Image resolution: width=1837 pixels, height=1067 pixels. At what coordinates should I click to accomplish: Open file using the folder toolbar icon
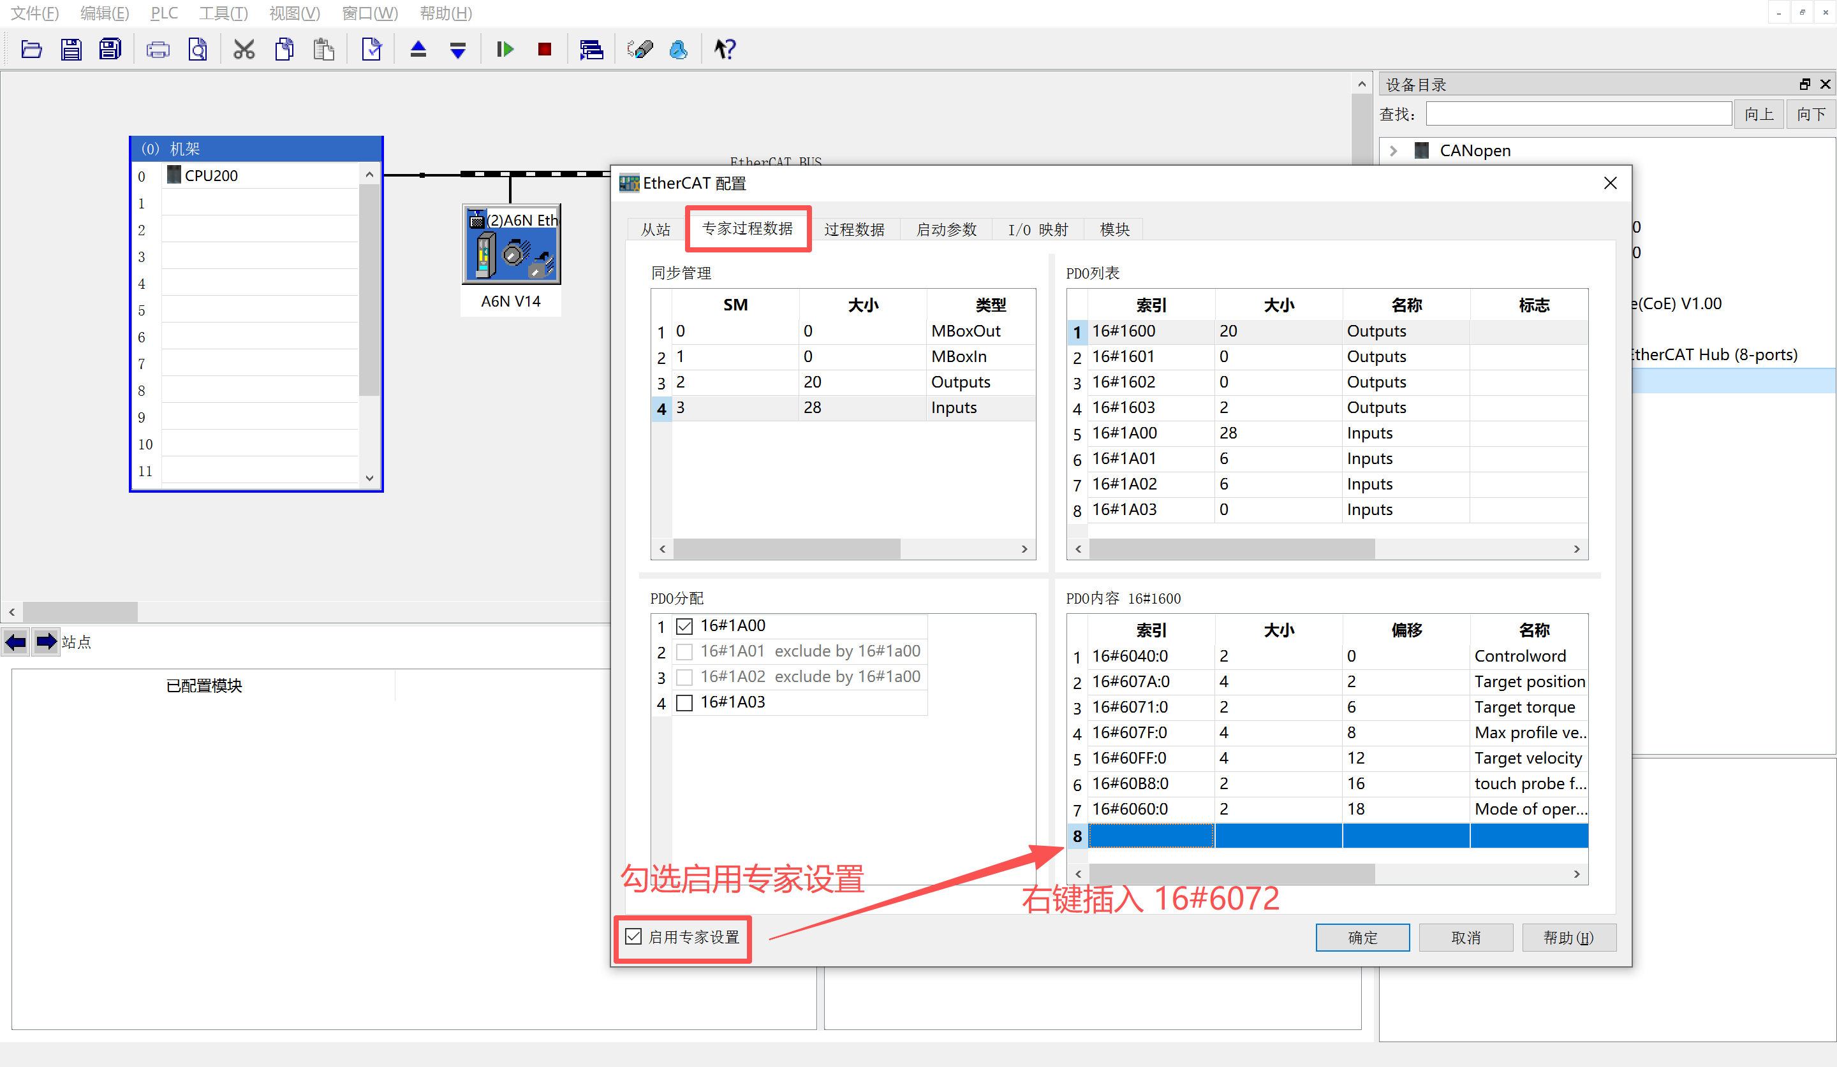(31, 50)
